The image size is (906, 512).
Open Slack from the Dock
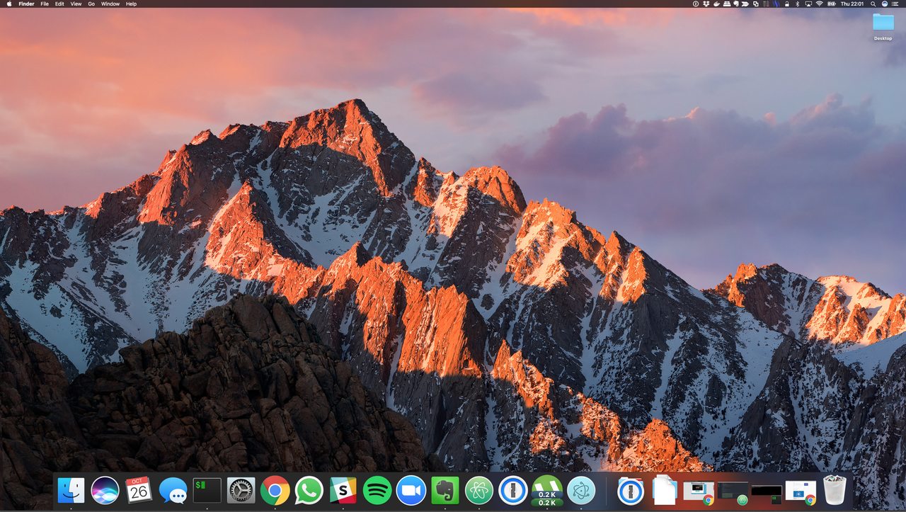343,490
